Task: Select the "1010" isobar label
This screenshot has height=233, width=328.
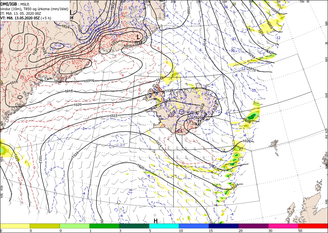Action: 262,33
